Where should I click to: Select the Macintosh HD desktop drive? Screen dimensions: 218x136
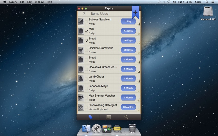pos(208,13)
